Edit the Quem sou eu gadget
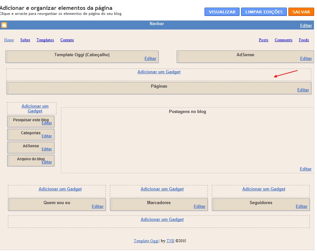The height and width of the screenshot is (252, 317). coord(98,206)
